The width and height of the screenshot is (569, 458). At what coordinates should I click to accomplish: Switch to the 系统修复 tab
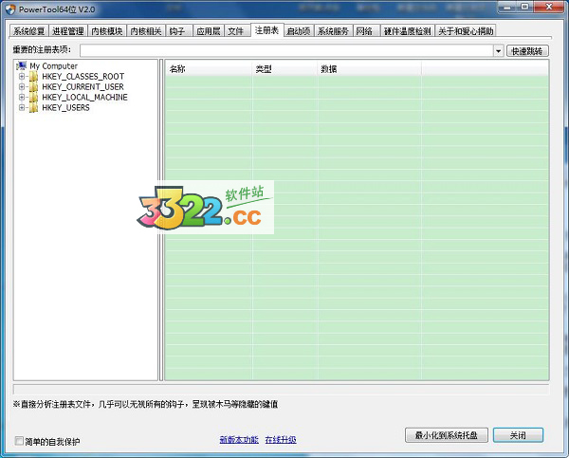(28, 31)
